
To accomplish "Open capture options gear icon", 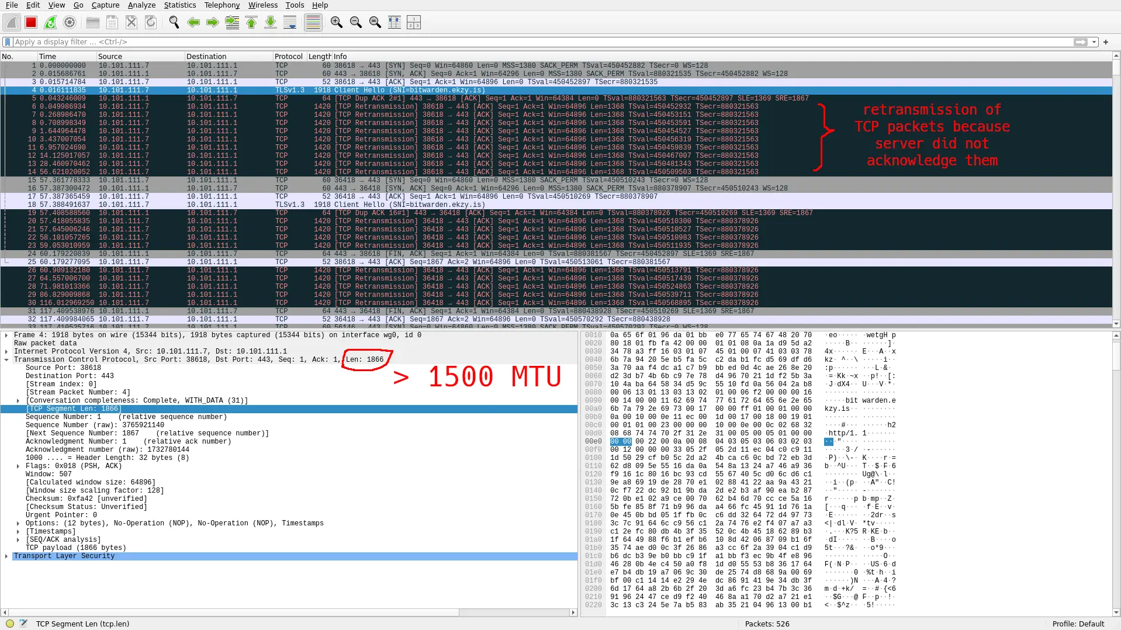I will point(70,23).
